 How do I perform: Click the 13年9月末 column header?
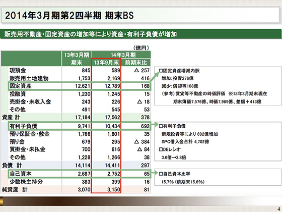click(x=106, y=63)
